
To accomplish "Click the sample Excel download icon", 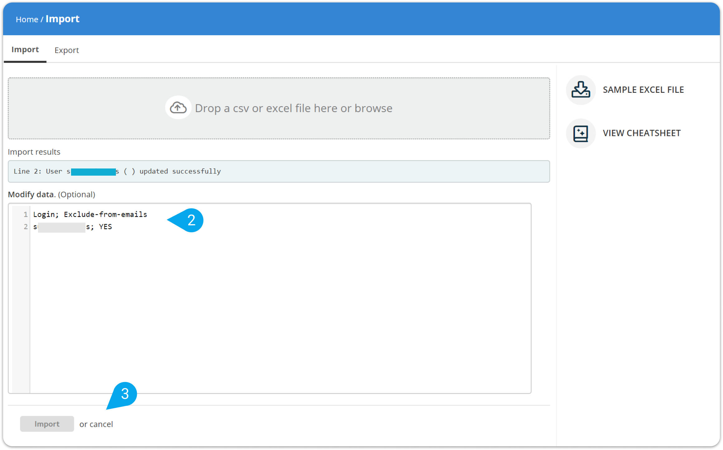I will click(x=581, y=90).
